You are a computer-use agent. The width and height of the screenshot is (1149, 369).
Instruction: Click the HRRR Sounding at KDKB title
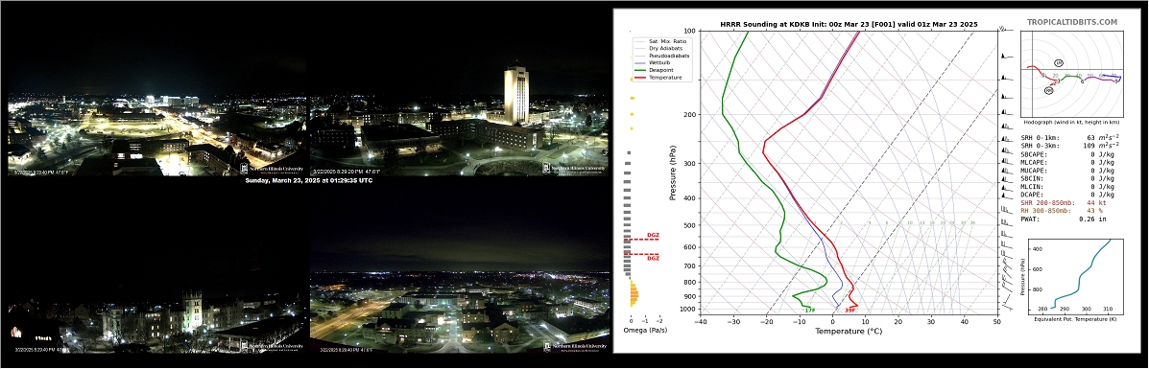click(x=849, y=25)
